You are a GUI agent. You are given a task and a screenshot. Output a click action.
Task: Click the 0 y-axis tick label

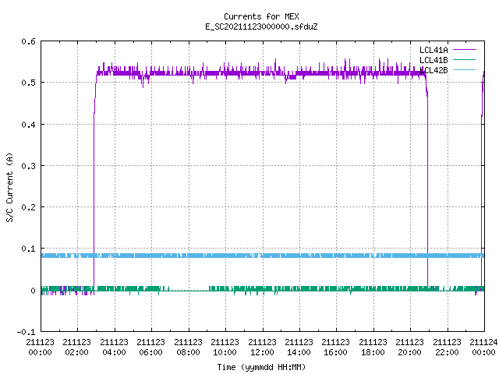33,291
